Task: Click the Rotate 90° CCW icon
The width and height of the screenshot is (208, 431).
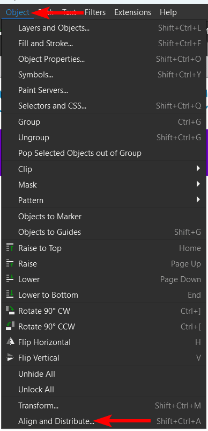Action: point(10,326)
